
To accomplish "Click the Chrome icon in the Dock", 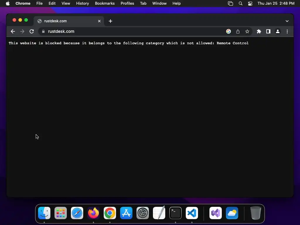I will pos(110,213).
